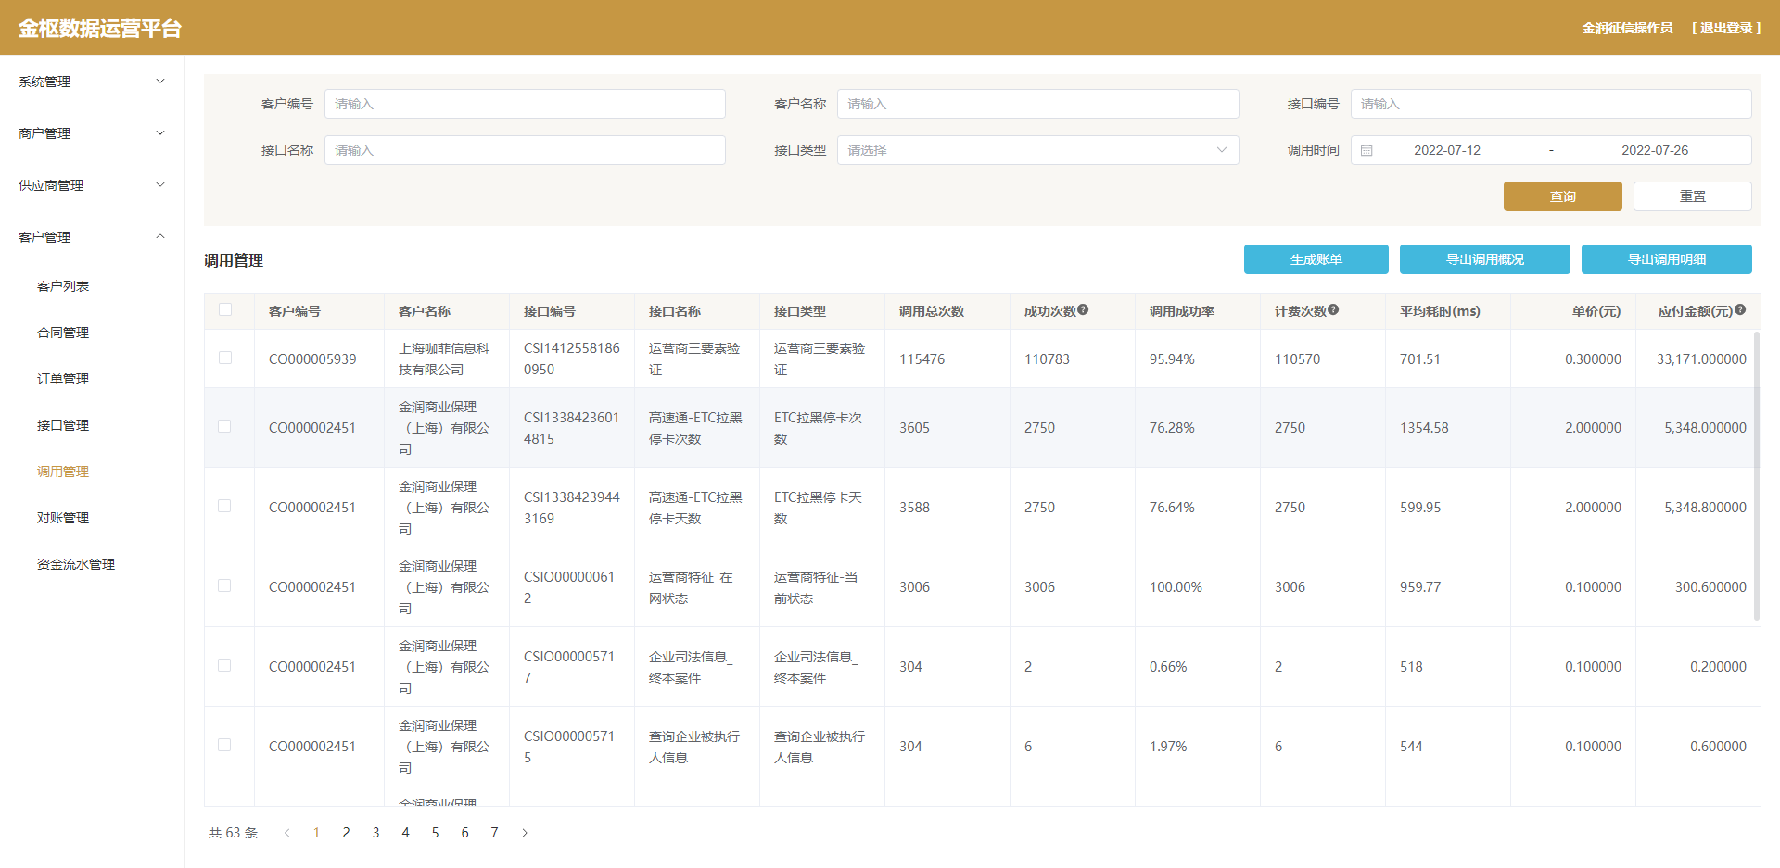Expand the 系统管理 sidebar menu
Screen dimensions: 1780x868
click(93, 82)
